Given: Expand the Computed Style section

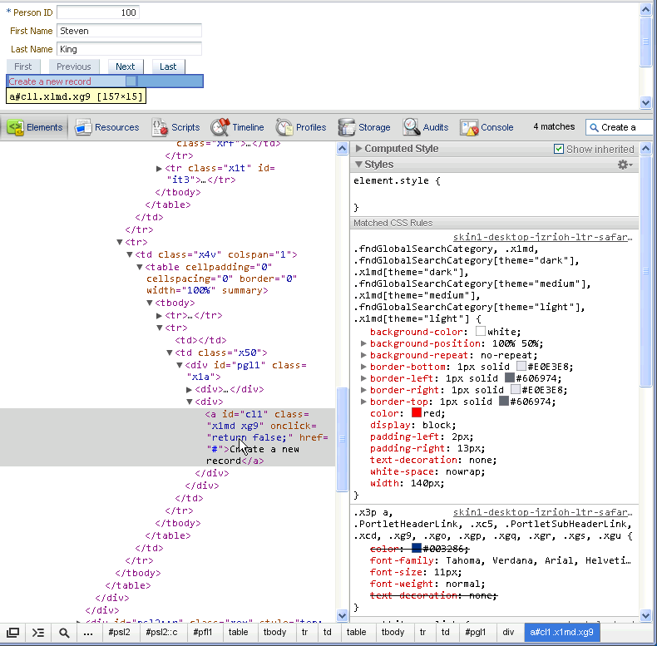Looking at the screenshot, I should [x=358, y=148].
